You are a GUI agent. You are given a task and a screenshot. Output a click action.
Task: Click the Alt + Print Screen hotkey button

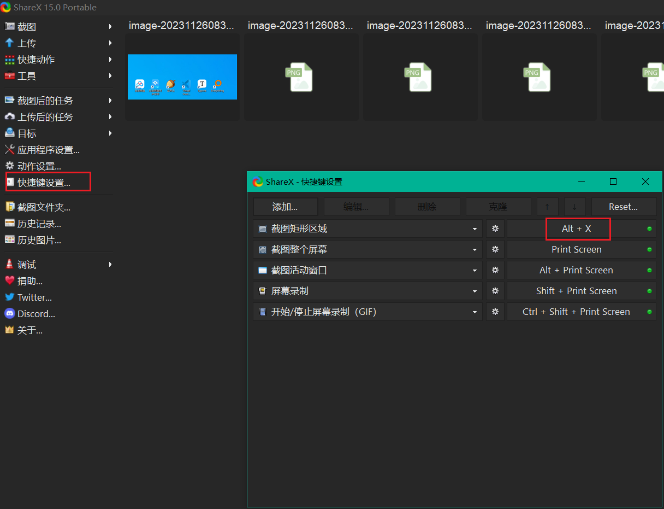pyautogui.click(x=581, y=270)
